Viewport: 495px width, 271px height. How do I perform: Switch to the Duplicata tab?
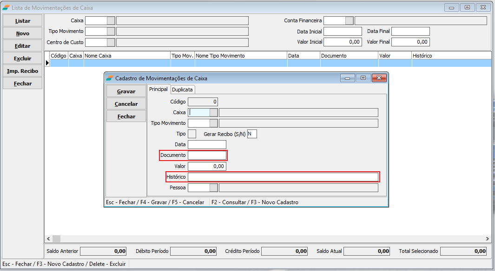click(183, 90)
